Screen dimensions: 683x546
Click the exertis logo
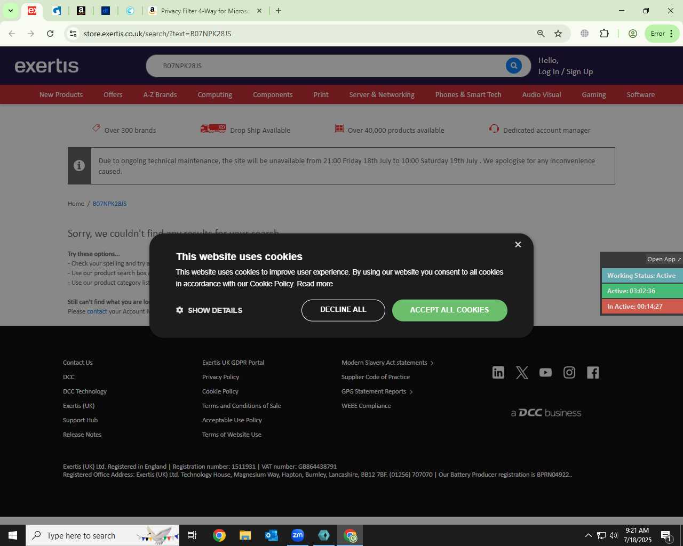click(46, 66)
